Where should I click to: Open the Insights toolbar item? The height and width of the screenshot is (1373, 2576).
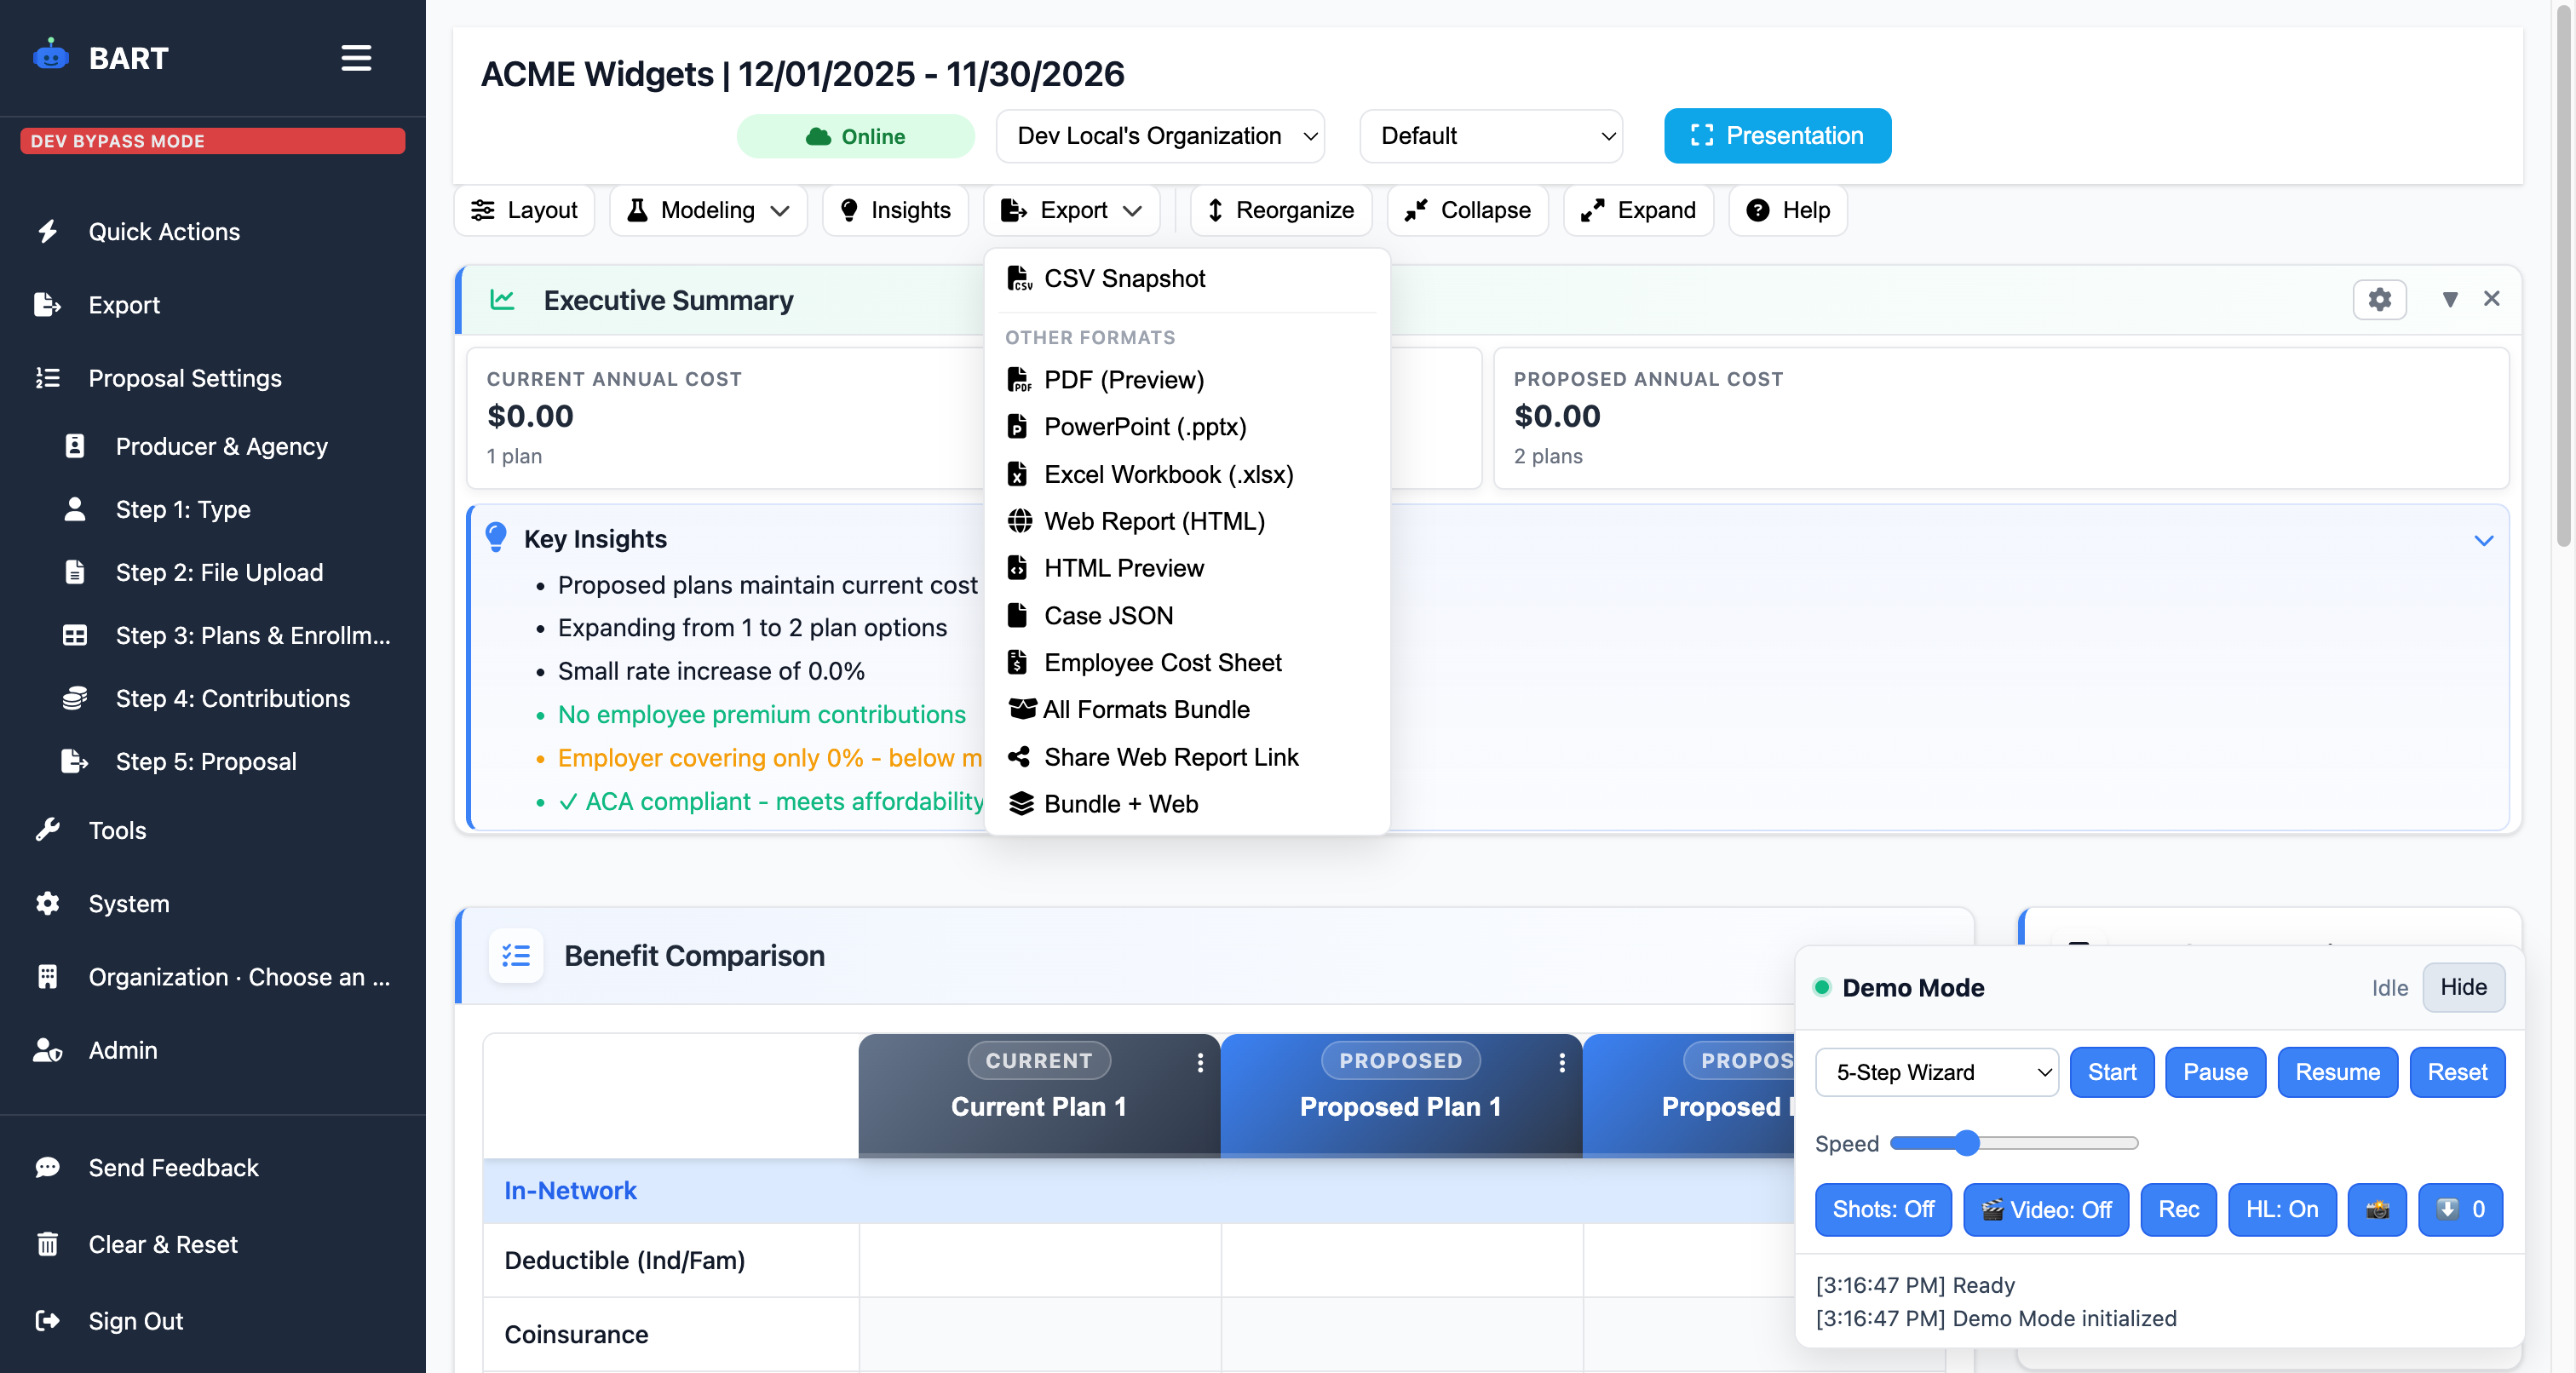click(895, 210)
